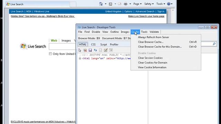Click the Home icon in IE toolbar
The width and height of the screenshot is (221, 124).
pyautogui.click(x=101, y=4)
